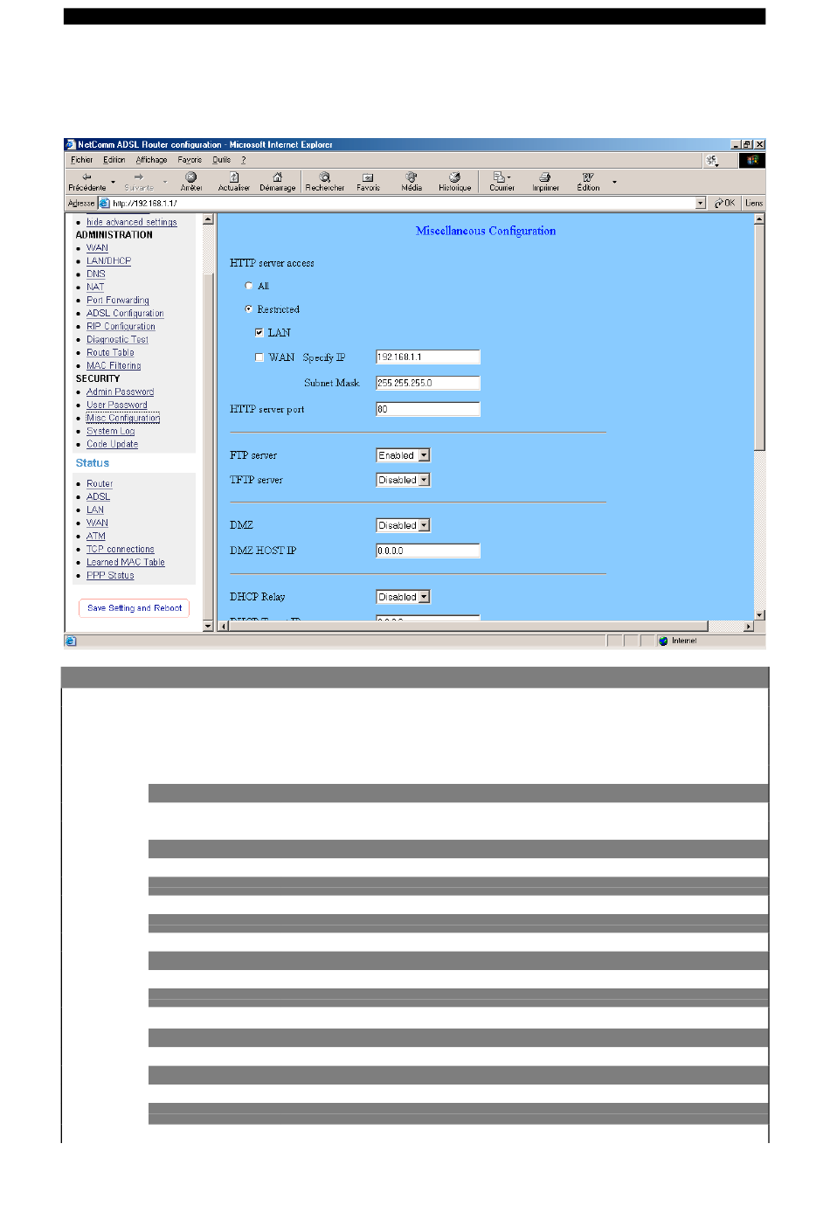Viewport: 830px width, 1213px height.
Task: Click the Précédente back arrow icon
Action: coord(86,177)
